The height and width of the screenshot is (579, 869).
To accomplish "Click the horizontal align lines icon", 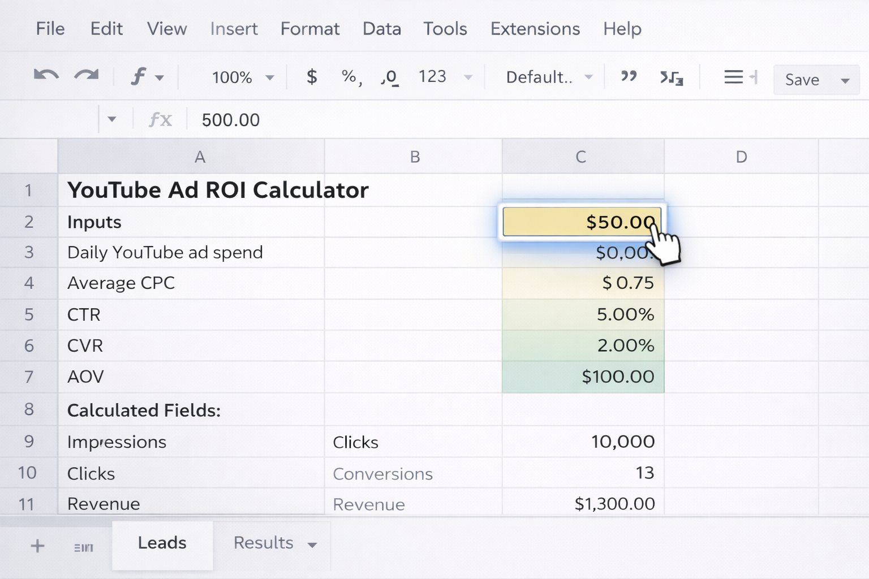I will tap(734, 77).
